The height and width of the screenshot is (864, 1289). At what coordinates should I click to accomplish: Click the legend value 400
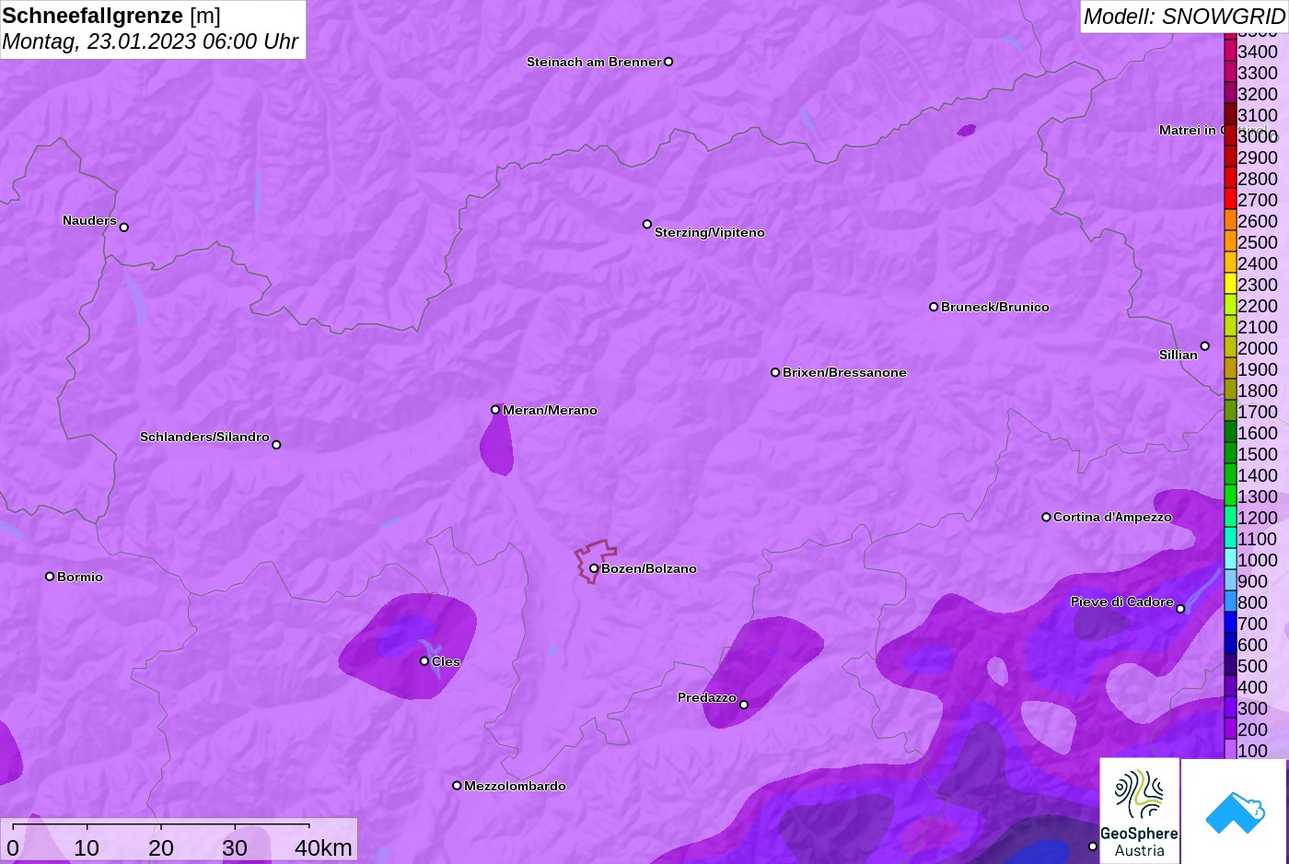pos(1252,687)
